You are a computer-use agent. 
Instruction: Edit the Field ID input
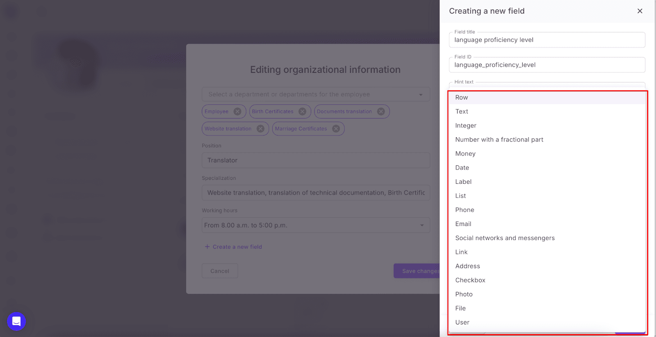(x=547, y=65)
